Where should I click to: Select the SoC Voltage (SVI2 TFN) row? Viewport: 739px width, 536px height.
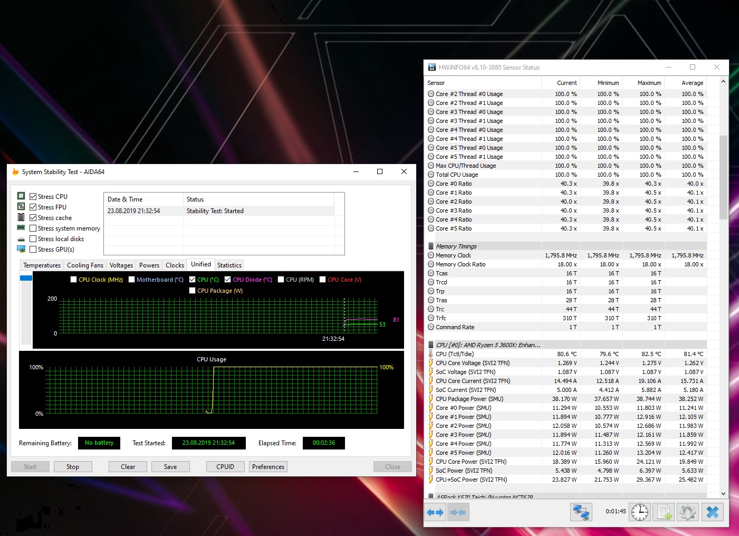(566, 372)
